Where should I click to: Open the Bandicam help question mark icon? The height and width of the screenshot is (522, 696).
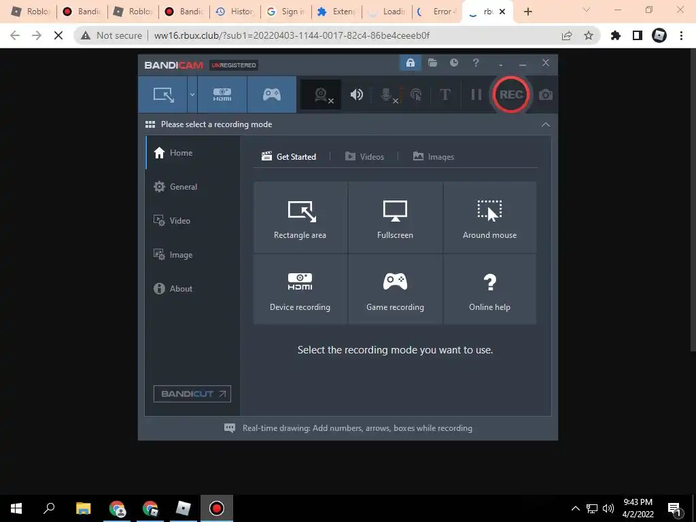[x=475, y=63]
